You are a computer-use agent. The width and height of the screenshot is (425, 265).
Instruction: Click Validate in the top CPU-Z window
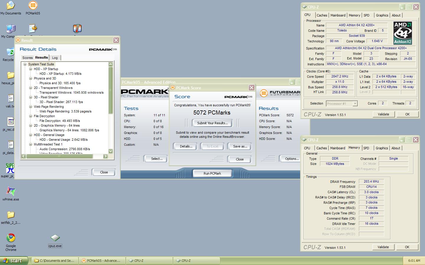coord(383,114)
